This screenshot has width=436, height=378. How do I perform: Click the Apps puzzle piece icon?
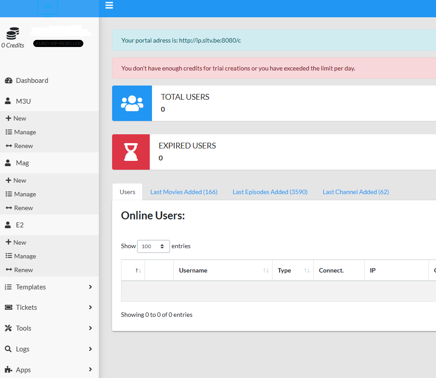click(8, 370)
